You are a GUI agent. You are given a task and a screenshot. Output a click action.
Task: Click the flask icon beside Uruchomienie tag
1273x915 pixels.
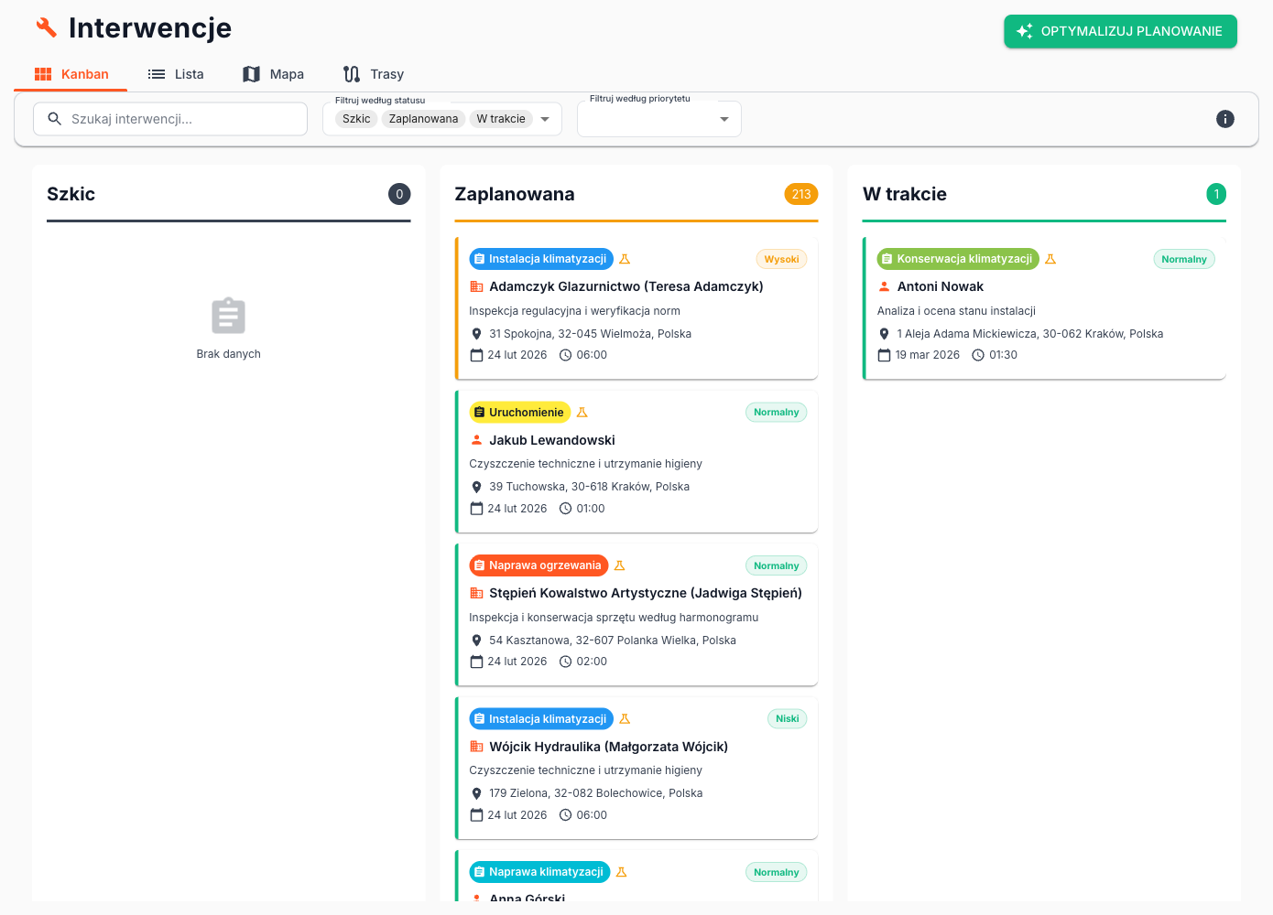click(582, 413)
